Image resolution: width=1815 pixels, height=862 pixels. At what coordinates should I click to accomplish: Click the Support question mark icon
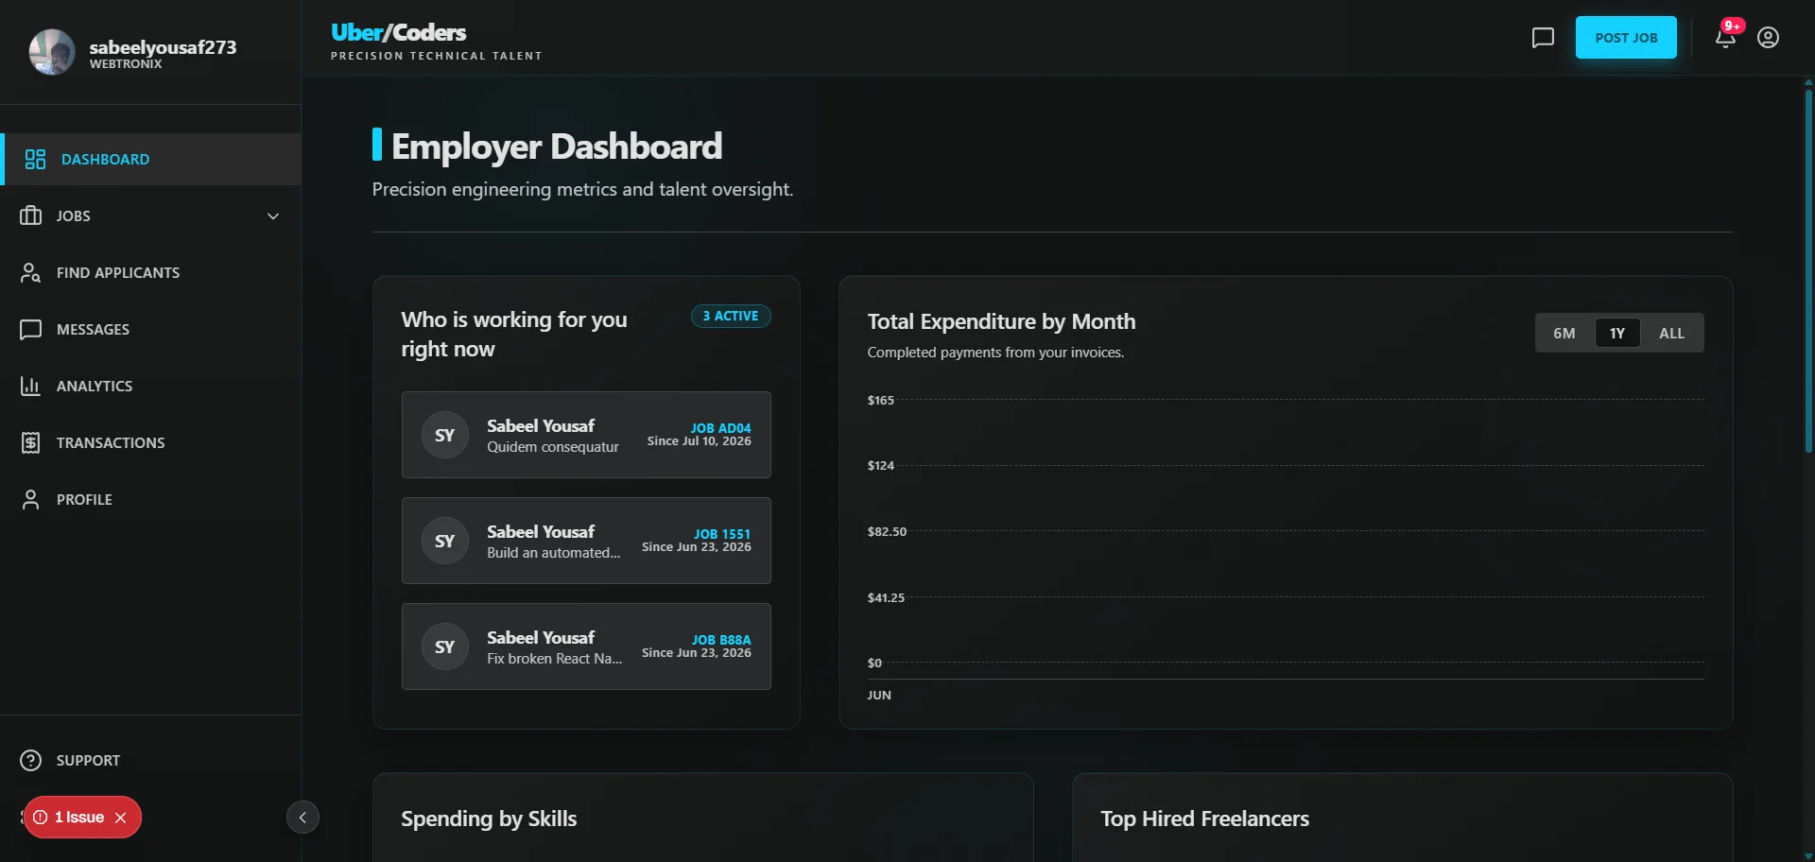click(31, 760)
